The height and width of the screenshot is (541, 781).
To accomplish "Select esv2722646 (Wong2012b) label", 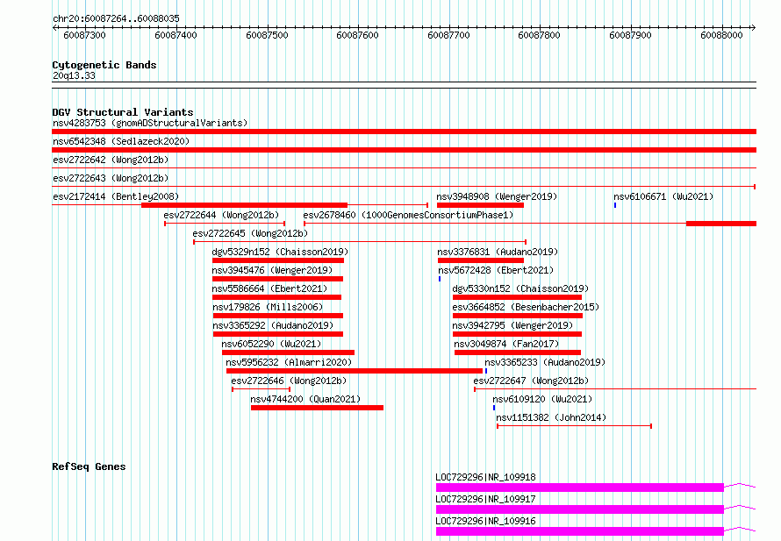I will pos(289,381).
